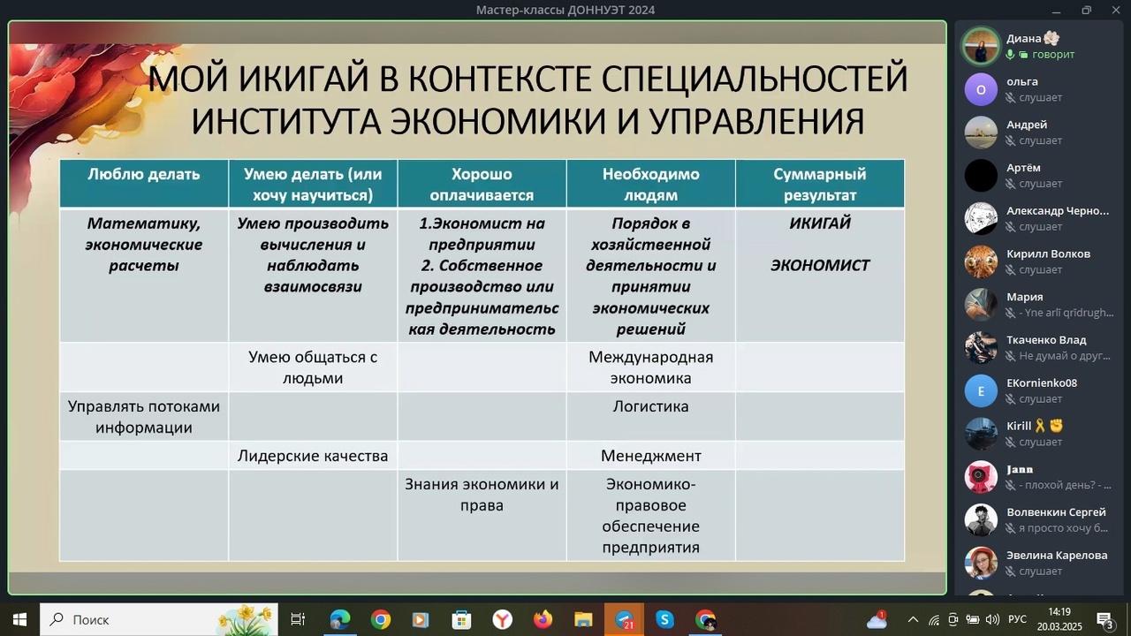Viewport: 1131px width, 636px height.
Task: Open Wi-Fi network tray icon
Action: pyautogui.click(x=934, y=619)
